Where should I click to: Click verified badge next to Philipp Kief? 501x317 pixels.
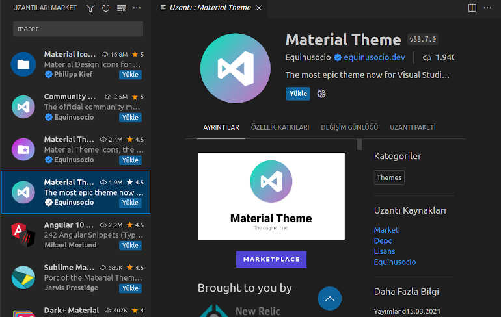(x=49, y=74)
